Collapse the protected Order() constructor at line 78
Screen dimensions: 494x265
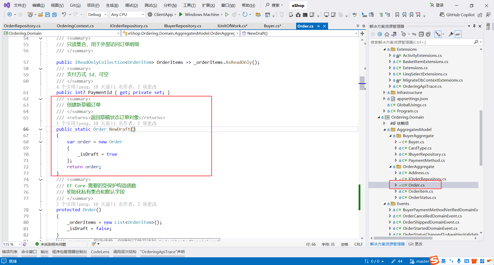click(41, 210)
